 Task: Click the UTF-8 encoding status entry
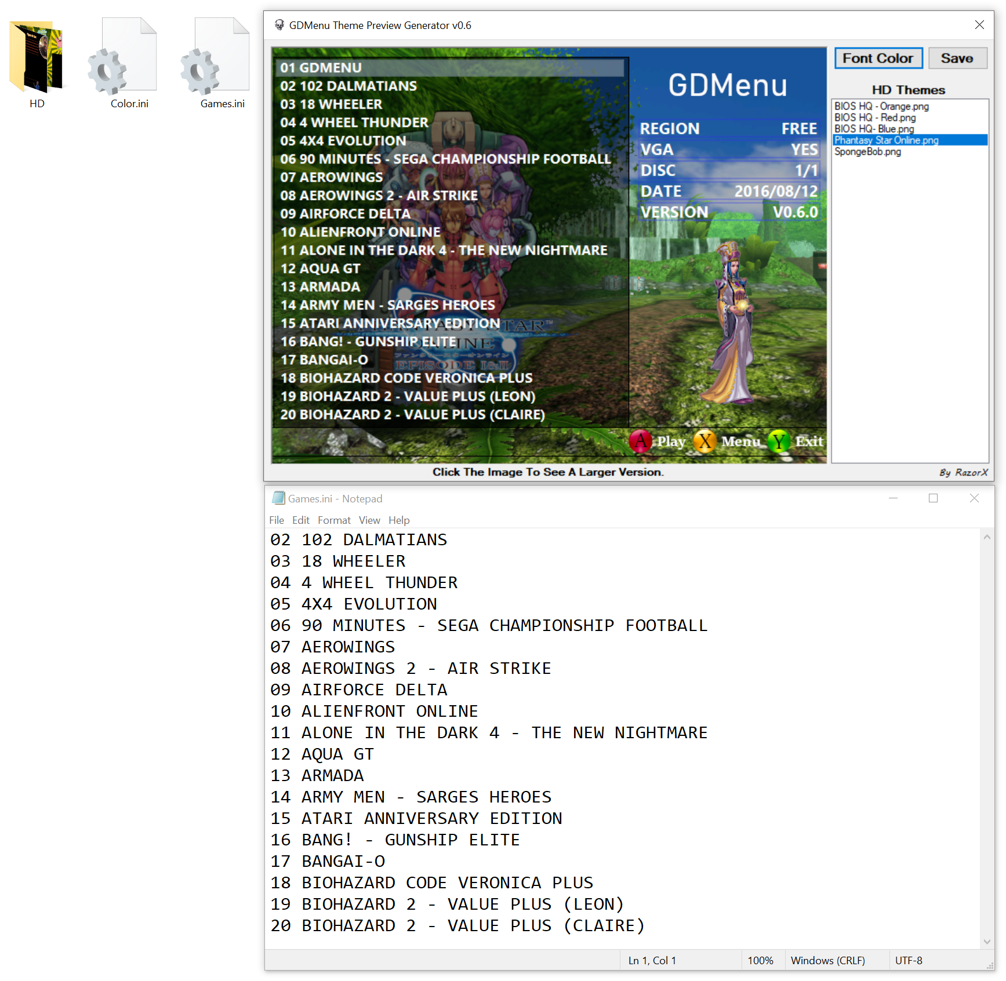pos(908,960)
